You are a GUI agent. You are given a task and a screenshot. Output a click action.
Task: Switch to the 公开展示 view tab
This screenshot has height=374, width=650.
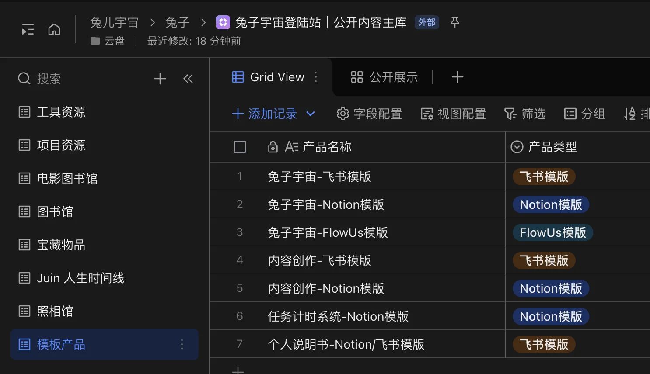(384, 77)
